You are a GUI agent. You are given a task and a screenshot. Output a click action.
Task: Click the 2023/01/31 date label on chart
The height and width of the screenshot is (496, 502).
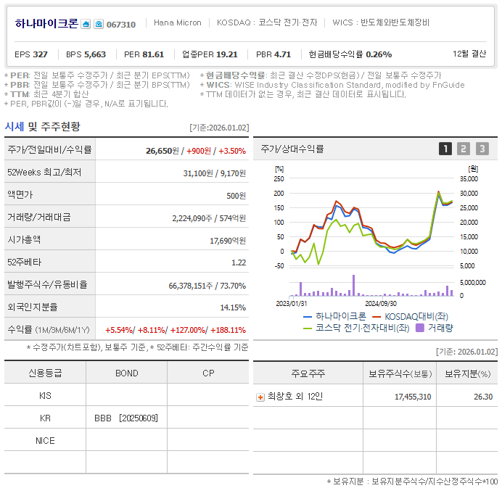coord(292,303)
